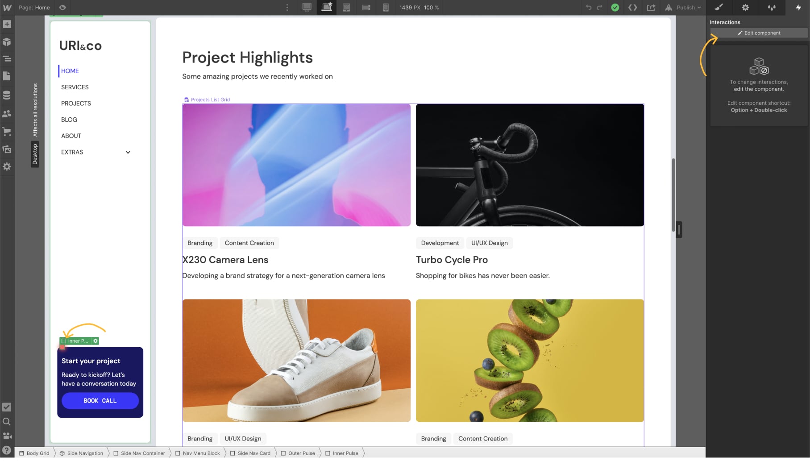810x461 pixels.
Task: Select Side Navigation in breadcrumb bar
Action: pos(81,453)
